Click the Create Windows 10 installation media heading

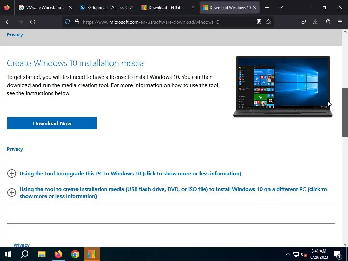[75, 63]
